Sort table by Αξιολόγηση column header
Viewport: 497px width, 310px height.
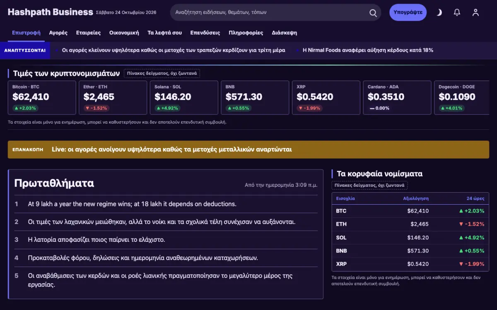(x=416, y=198)
